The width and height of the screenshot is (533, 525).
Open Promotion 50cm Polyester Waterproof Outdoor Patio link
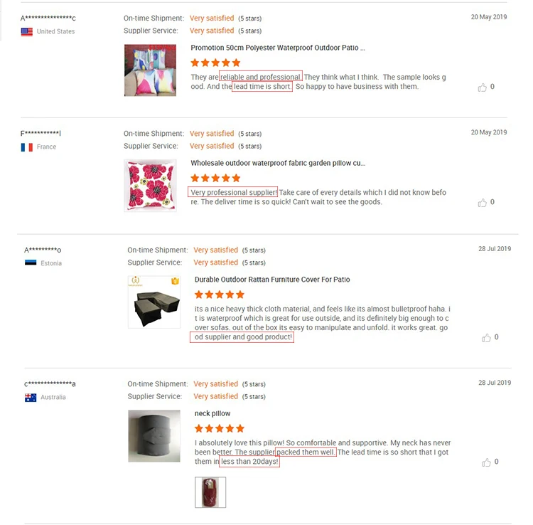pyautogui.click(x=278, y=48)
